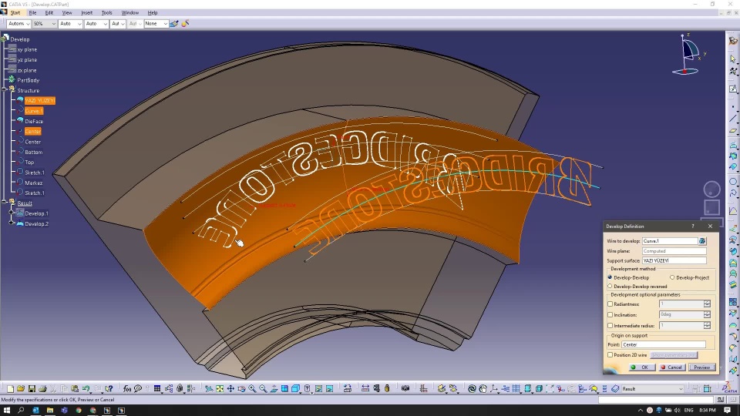Click the Design Table icon
This screenshot has height=416, width=740.
pyautogui.click(x=157, y=388)
